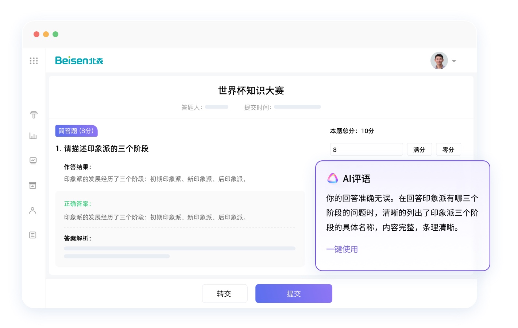Click the pin-shaped sidebar icon
Viewport: 518px width, 328px height.
point(34,115)
